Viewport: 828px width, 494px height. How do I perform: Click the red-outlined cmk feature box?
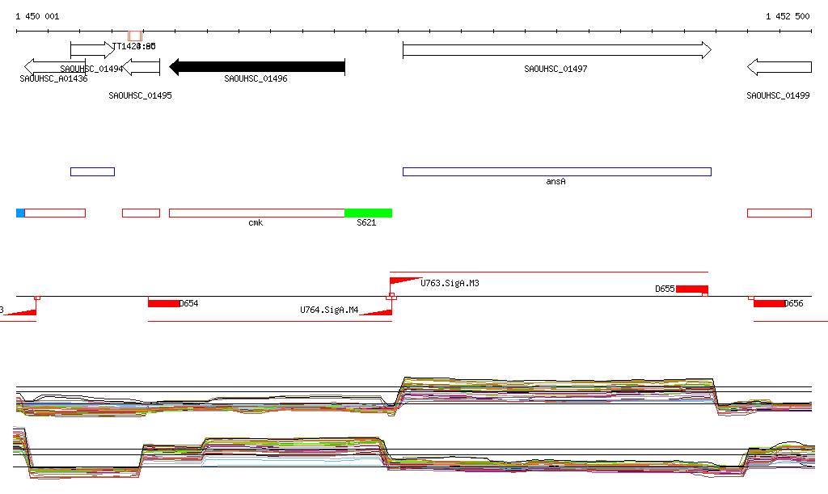256,213
